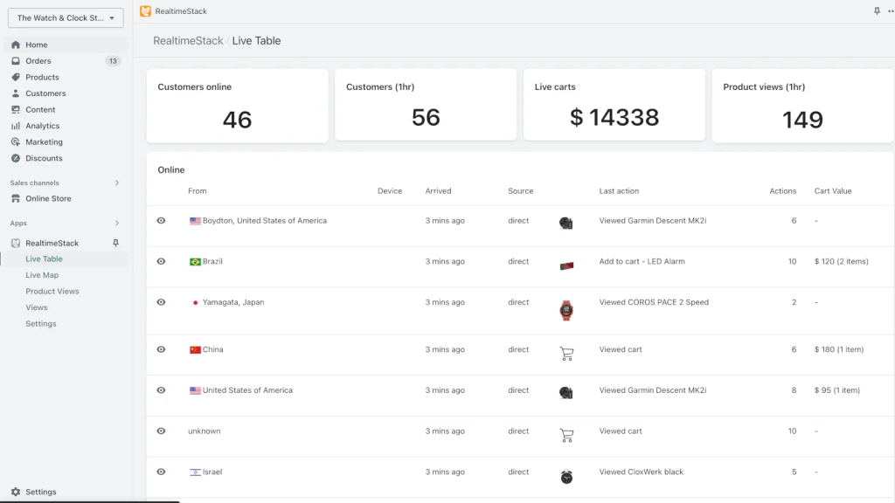The image size is (895, 503).
Task: Click the Product views (1hr) card
Action: point(802,106)
